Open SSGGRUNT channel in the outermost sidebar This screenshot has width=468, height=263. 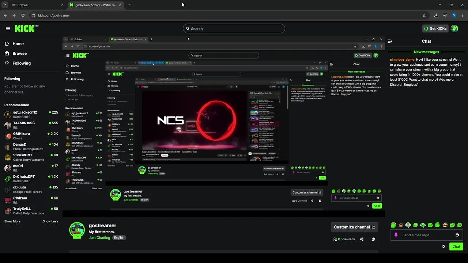pos(31,157)
